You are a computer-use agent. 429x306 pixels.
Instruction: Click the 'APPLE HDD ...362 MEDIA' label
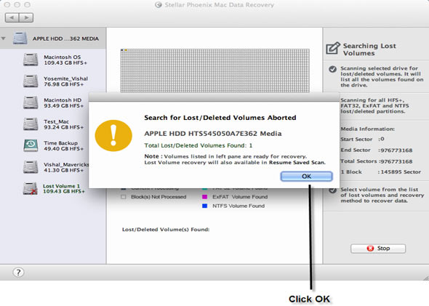(x=65, y=39)
